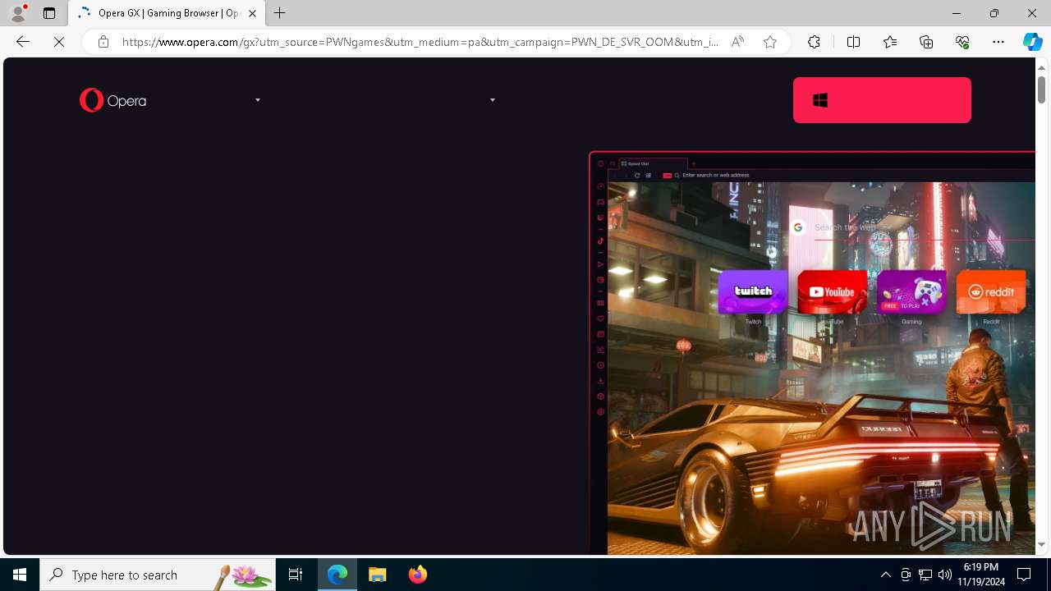Expand first dropdown arrow beside Opera logo
The width and height of the screenshot is (1051, 591).
click(x=258, y=100)
